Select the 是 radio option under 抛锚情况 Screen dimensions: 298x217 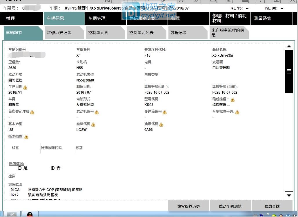(x=20, y=168)
